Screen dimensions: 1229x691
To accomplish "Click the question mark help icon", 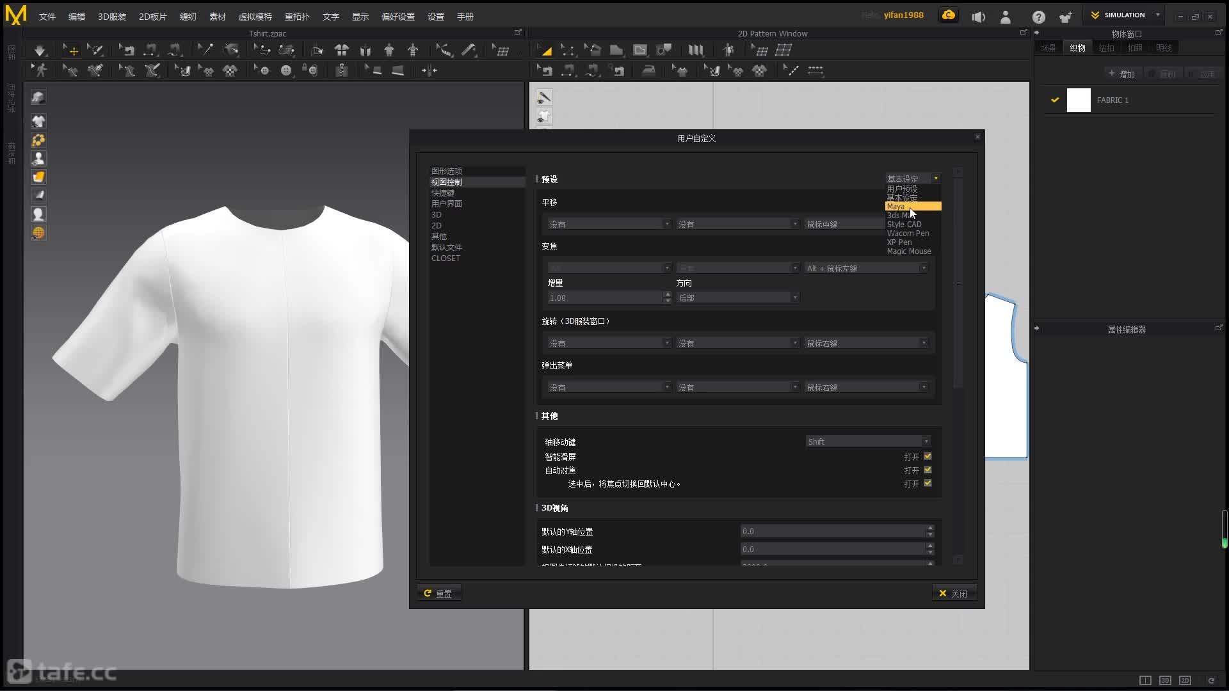I will click(1039, 17).
